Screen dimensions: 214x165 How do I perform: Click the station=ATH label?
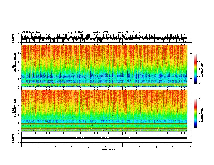(100, 32)
